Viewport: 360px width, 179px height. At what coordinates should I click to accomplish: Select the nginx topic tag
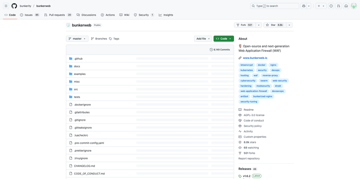273,65
